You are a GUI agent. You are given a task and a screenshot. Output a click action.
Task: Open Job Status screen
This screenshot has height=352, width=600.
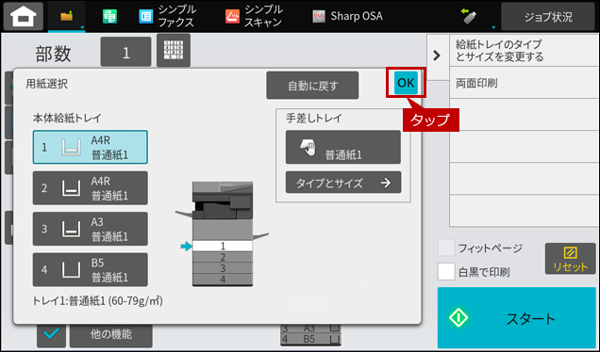pos(548,17)
